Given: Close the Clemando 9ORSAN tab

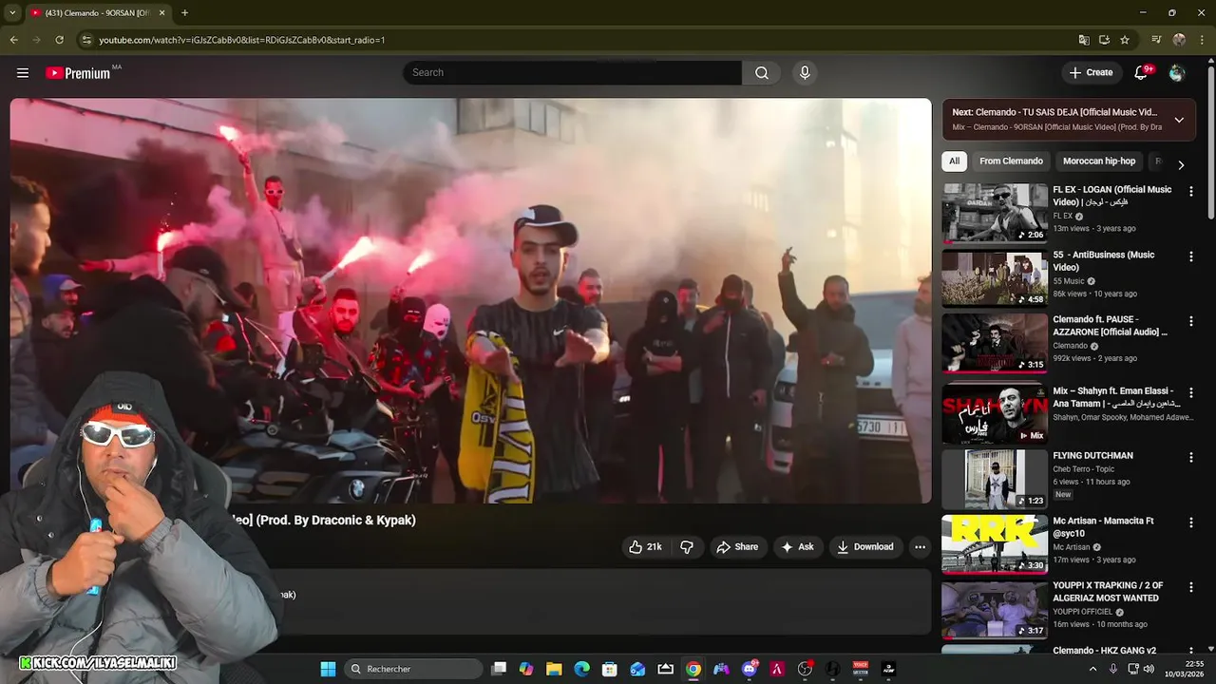Looking at the screenshot, I should coord(161,12).
